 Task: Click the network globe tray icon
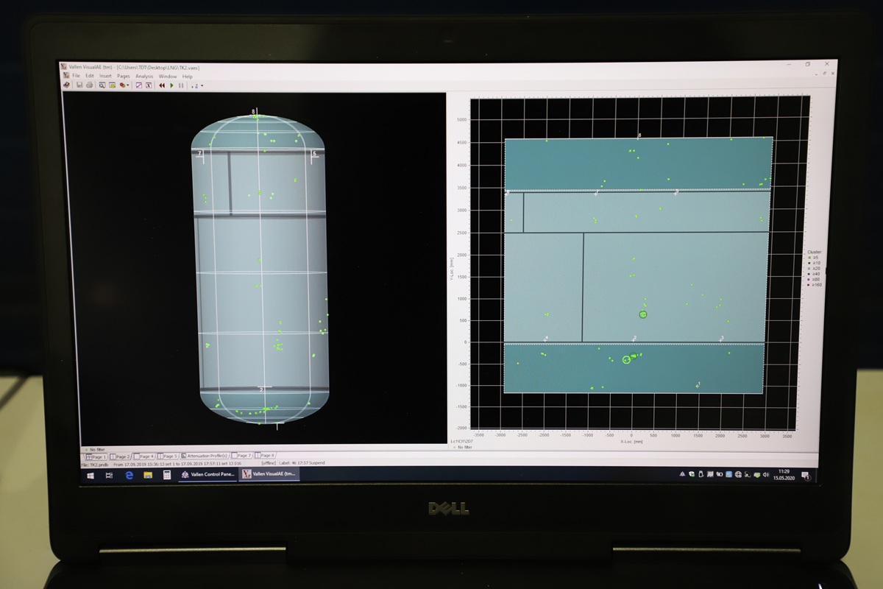tap(738, 475)
